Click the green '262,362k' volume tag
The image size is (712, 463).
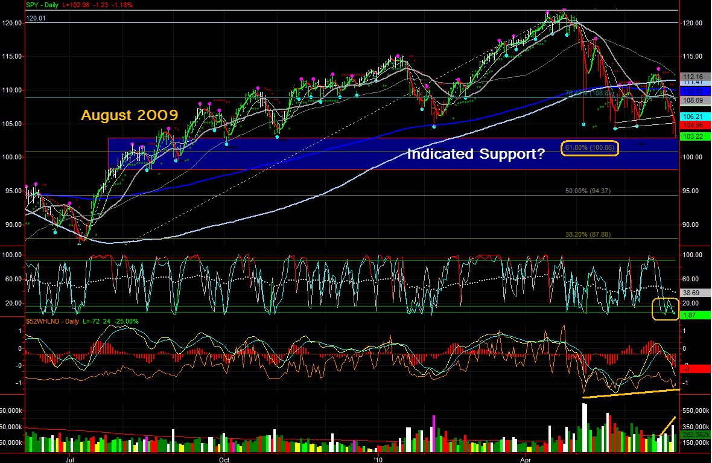(695, 435)
